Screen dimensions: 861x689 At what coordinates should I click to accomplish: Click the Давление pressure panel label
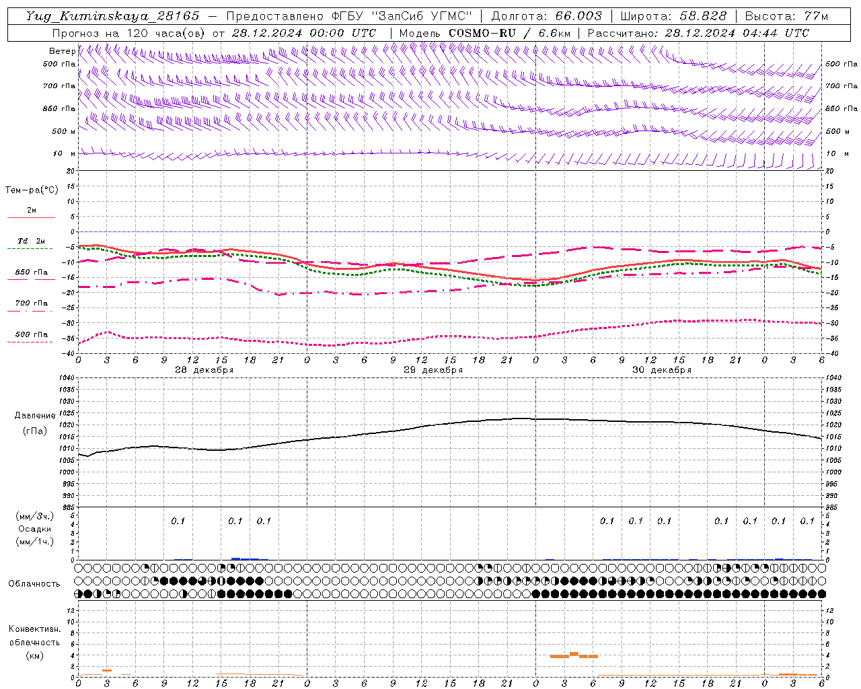point(35,416)
